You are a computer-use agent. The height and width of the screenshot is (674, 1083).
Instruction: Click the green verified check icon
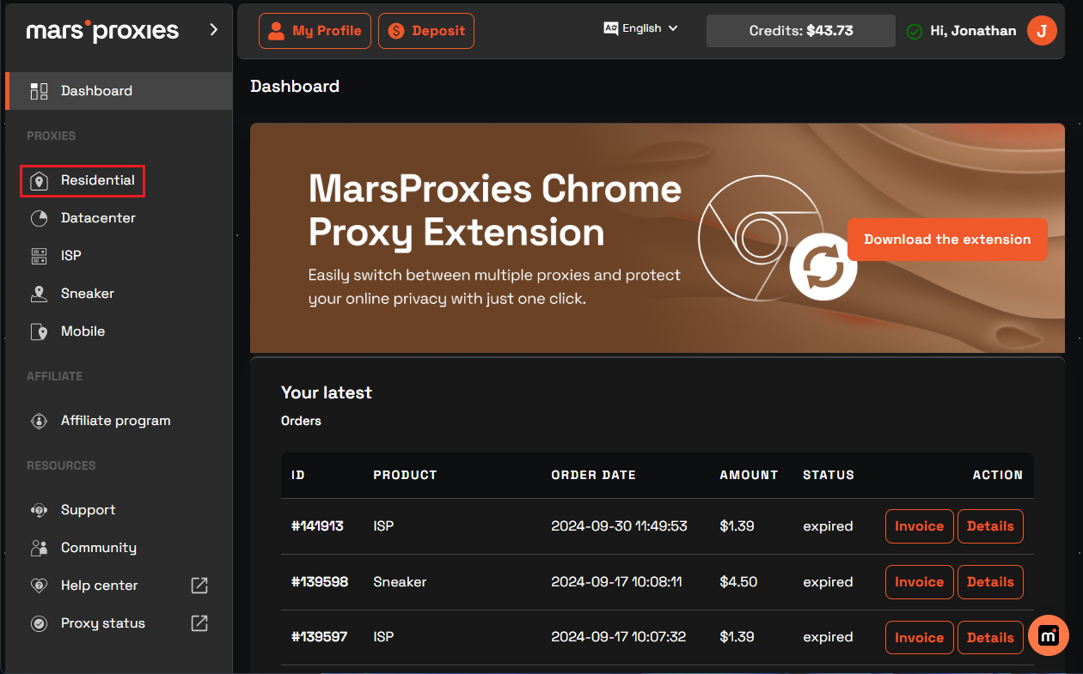click(x=915, y=31)
